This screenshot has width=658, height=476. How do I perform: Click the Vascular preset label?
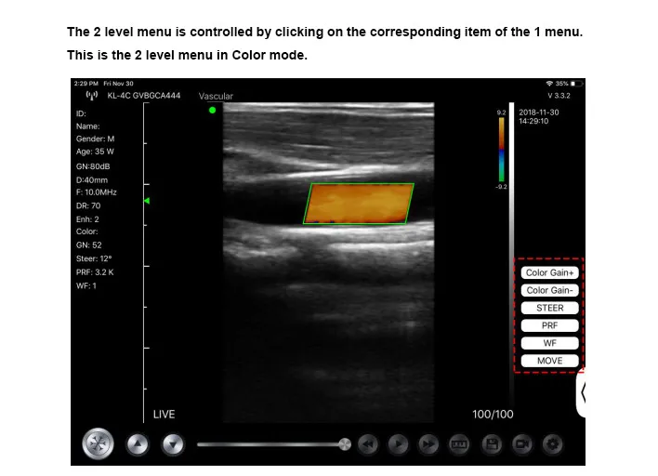[x=216, y=96]
